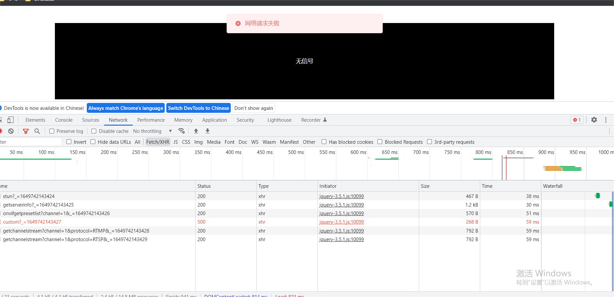614x297 pixels.
Task: Switch to the Elements tab
Action: (35, 120)
